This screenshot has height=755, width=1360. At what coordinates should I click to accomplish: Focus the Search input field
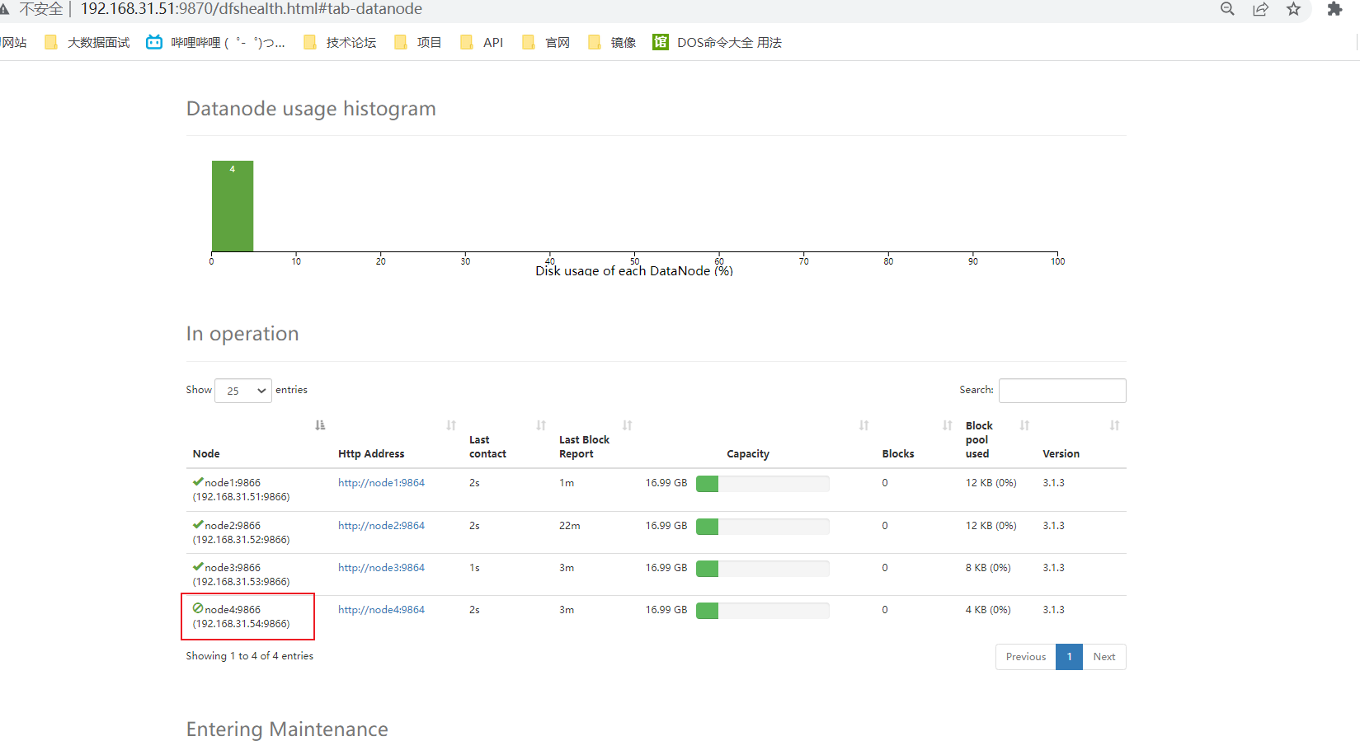1061,391
